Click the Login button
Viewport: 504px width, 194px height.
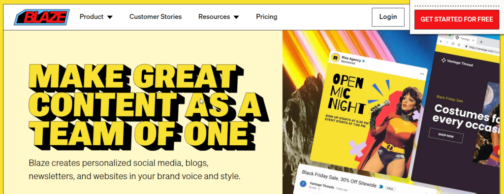point(388,17)
